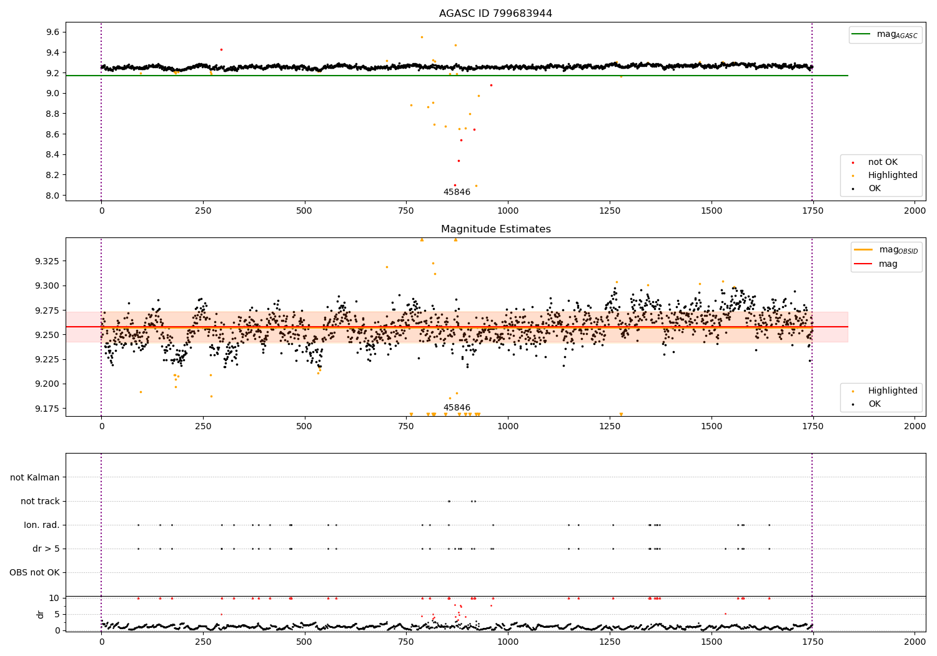Select the mag AGASC legend label

pos(897,35)
